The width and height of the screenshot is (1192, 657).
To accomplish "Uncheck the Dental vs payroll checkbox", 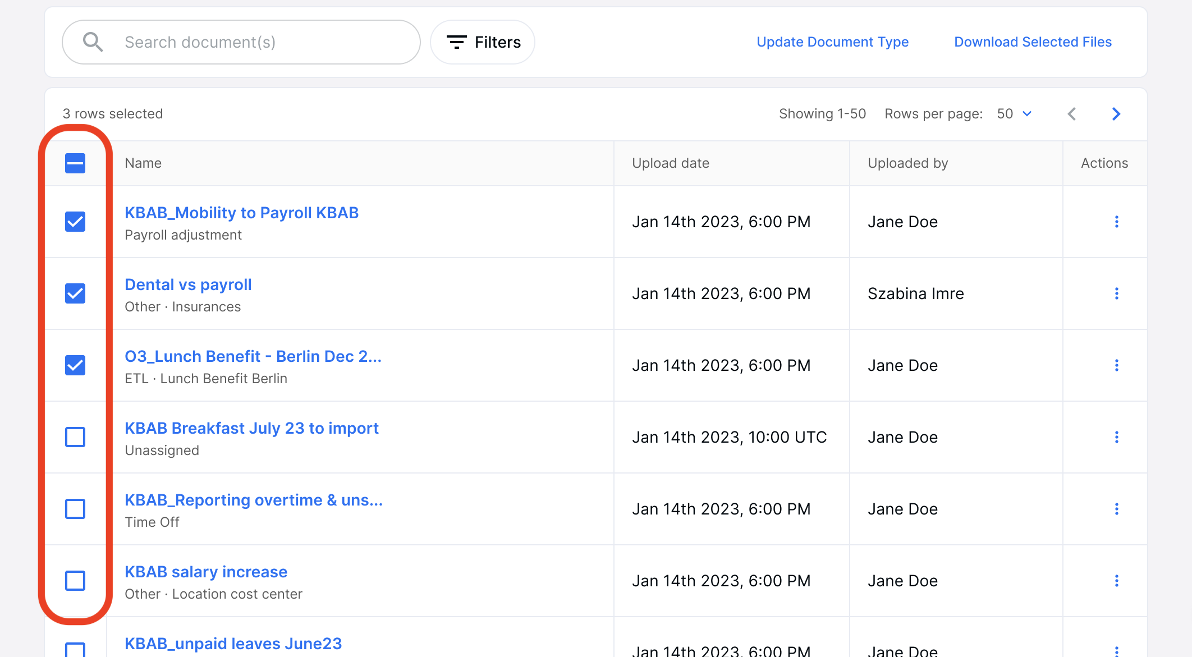I will (75, 293).
